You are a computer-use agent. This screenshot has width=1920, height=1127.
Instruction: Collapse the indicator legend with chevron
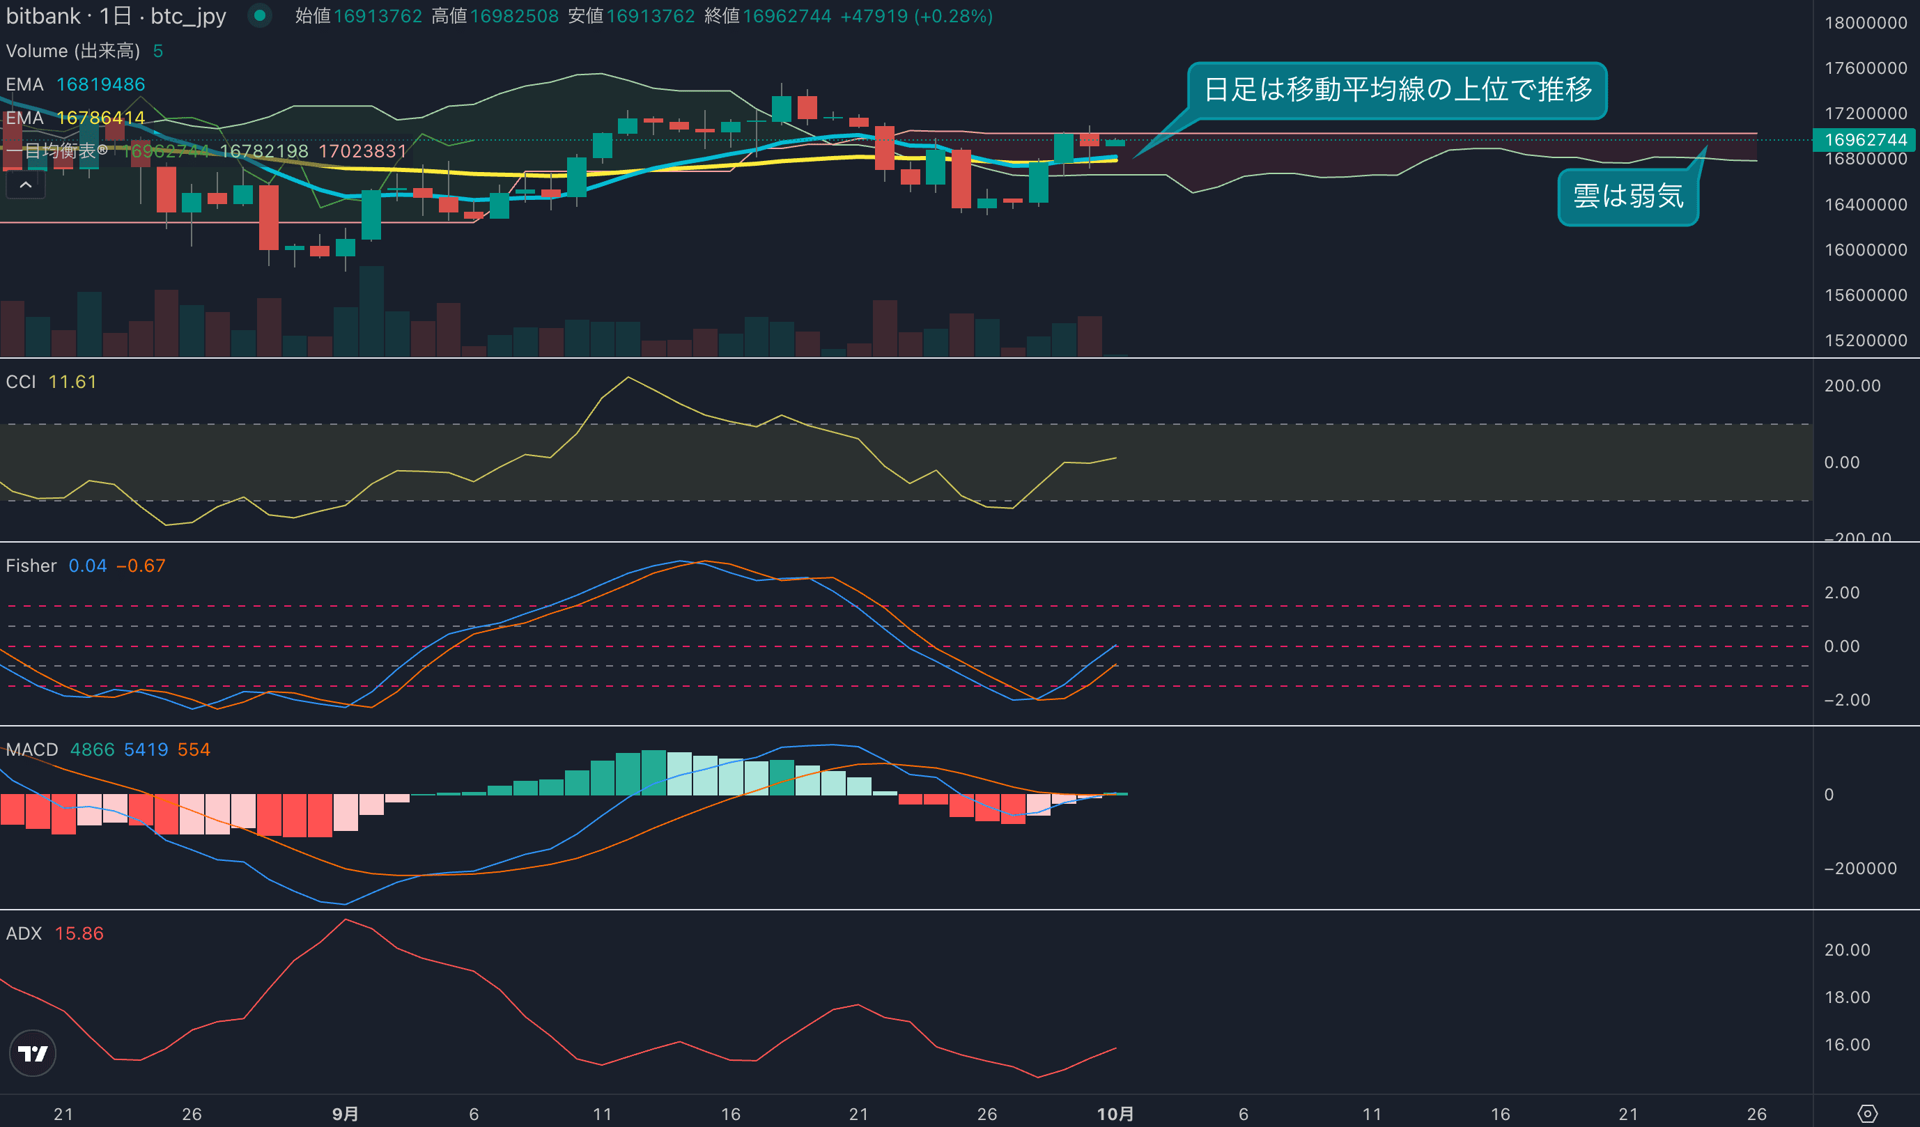[25, 185]
